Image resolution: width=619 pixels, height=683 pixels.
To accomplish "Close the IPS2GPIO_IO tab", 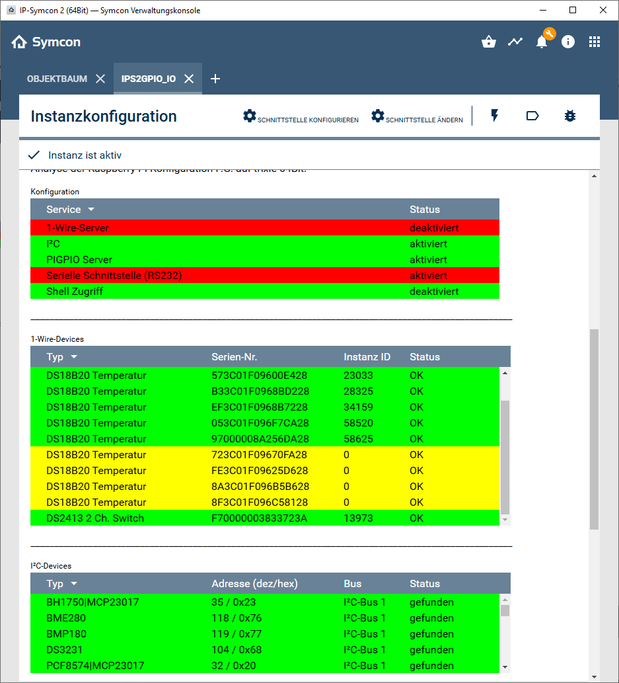I will pos(189,79).
